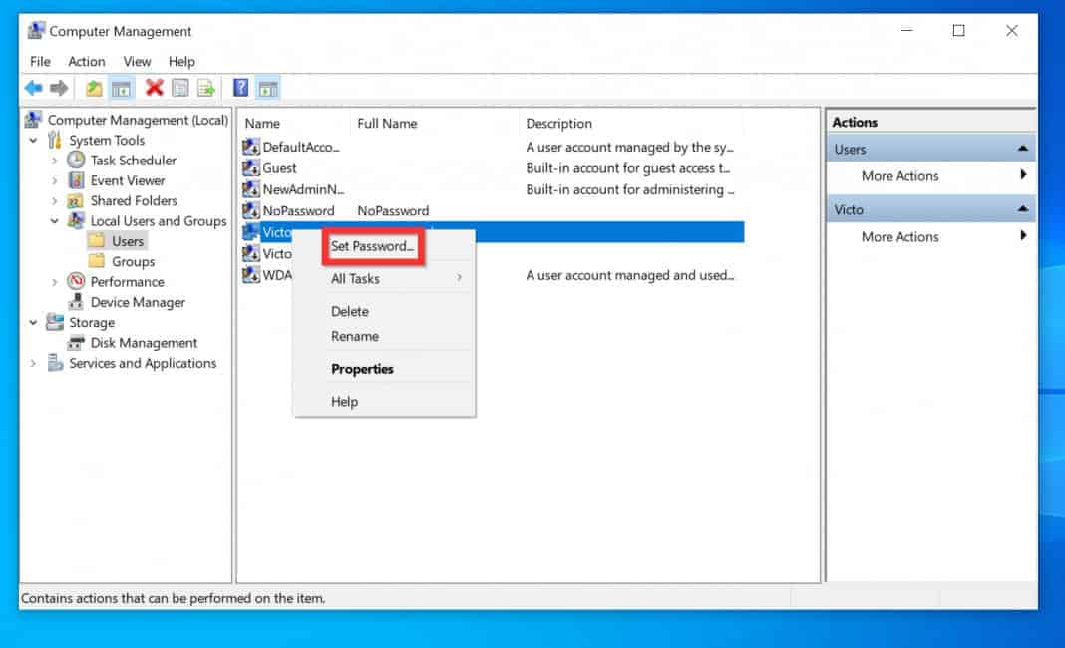The image size is (1065, 648).
Task: Toggle the Show/Hide Console Tree icon
Action: click(x=120, y=88)
